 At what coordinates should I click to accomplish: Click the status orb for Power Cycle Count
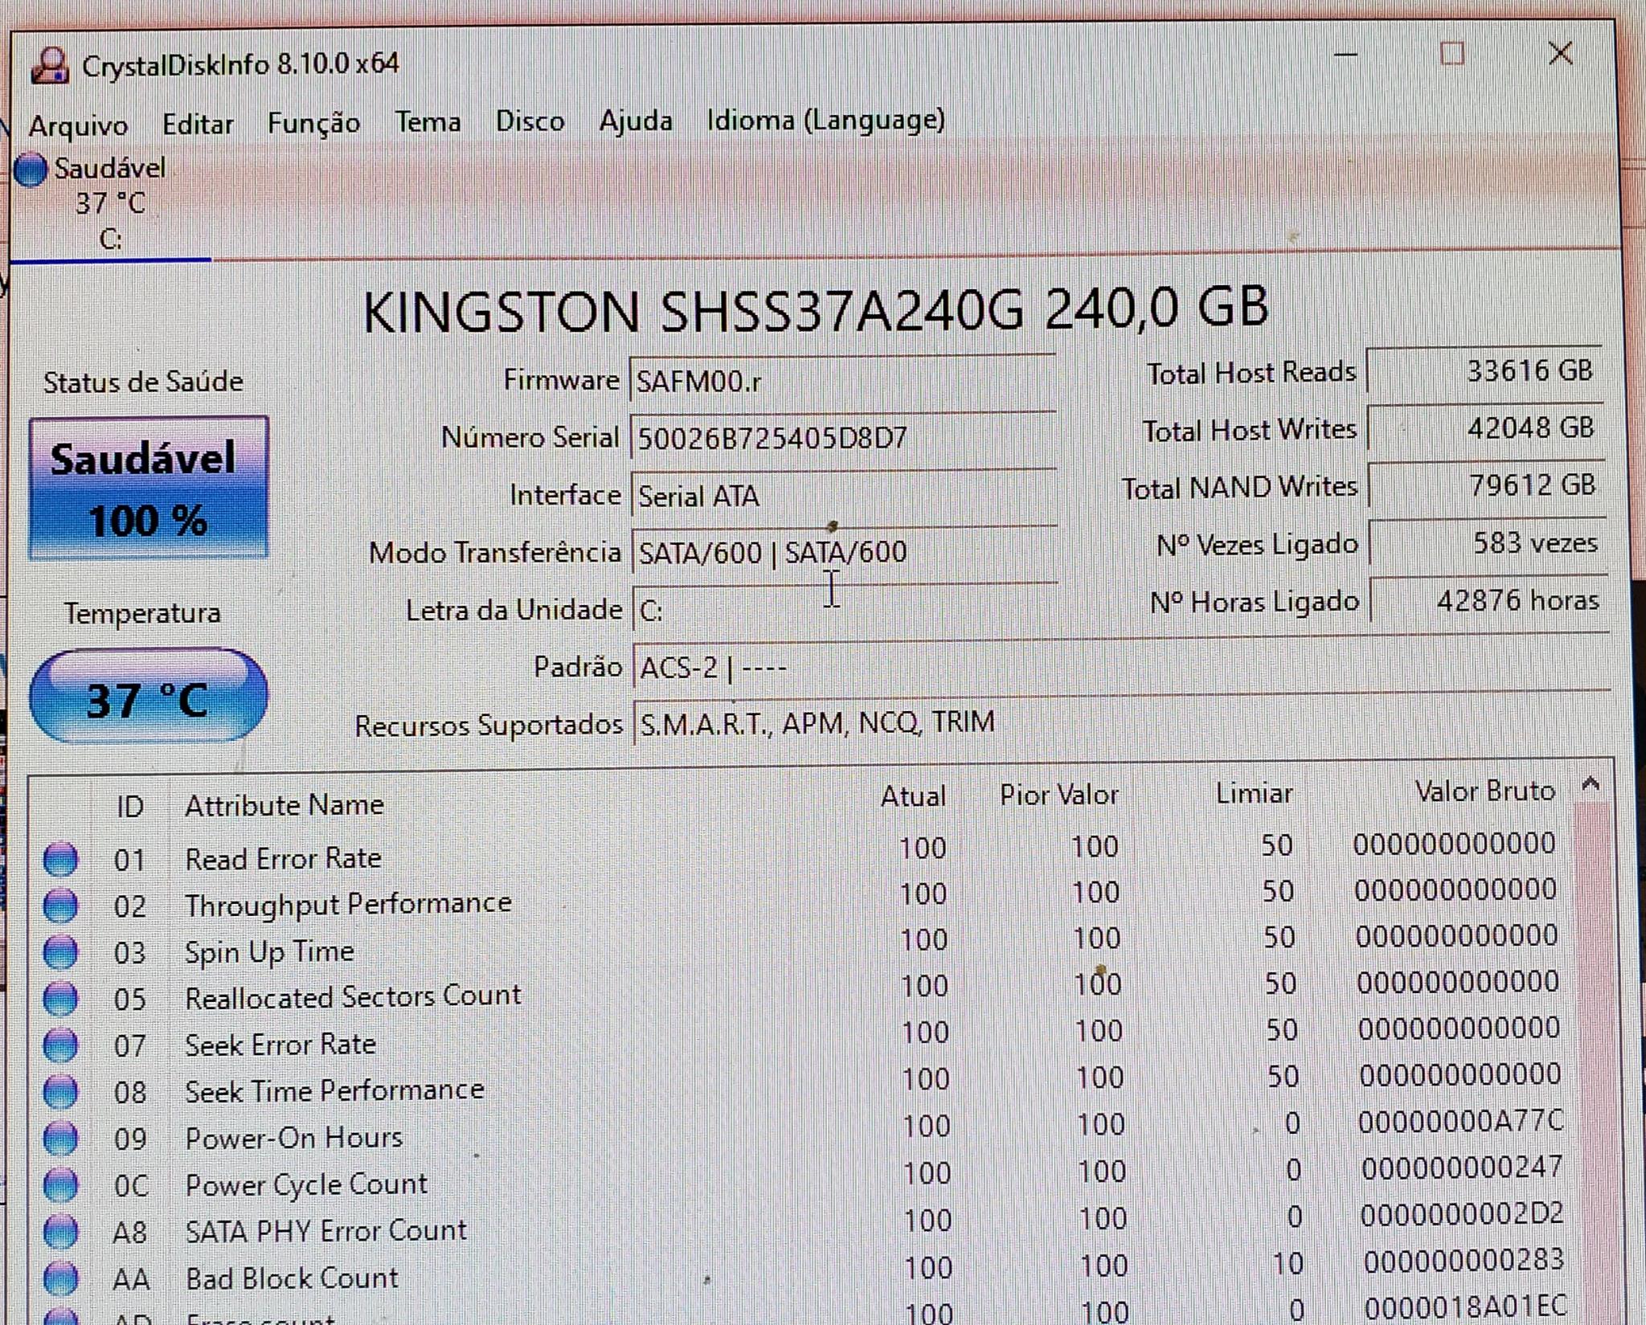click(60, 1186)
